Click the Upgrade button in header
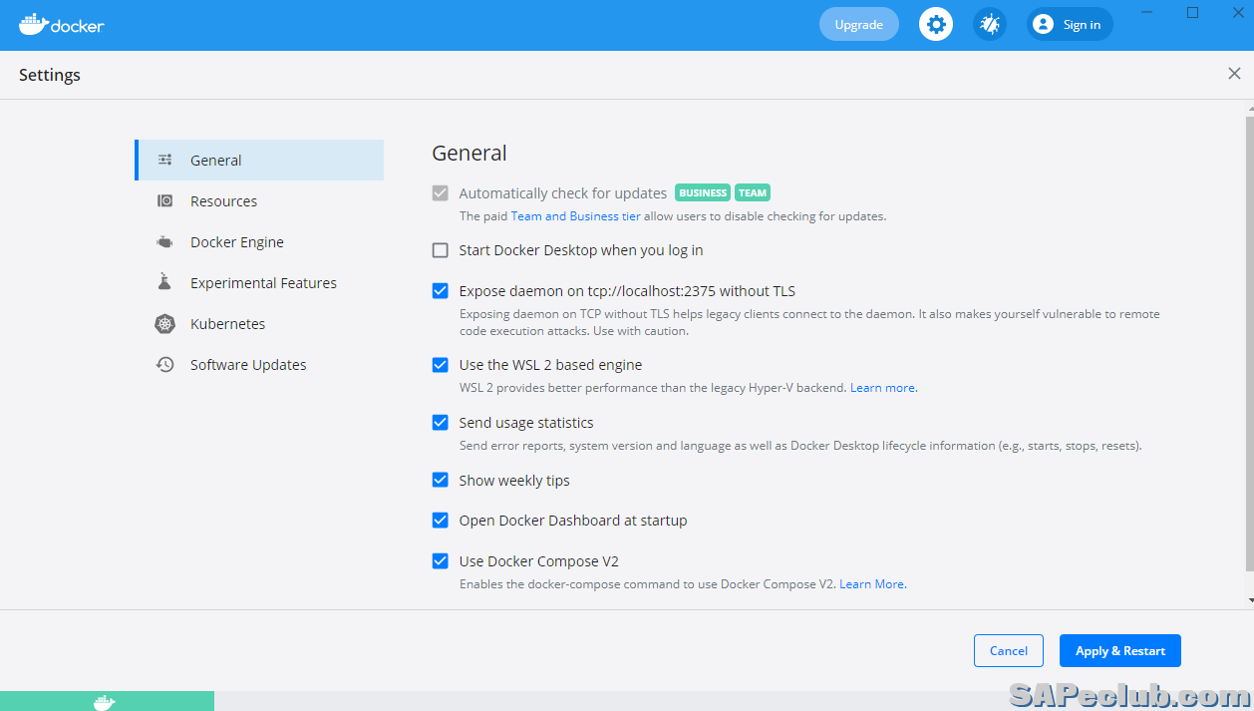 click(858, 25)
